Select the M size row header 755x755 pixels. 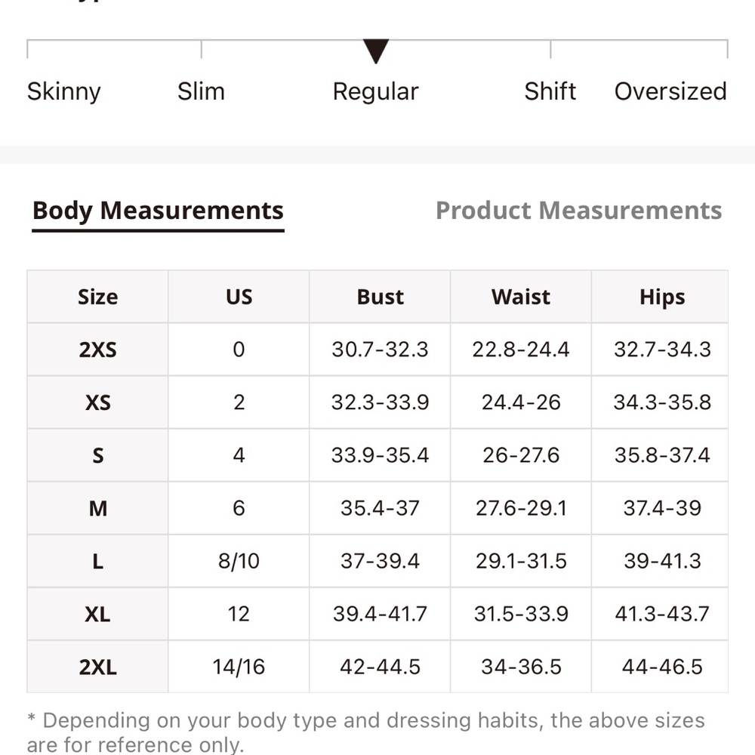97,508
